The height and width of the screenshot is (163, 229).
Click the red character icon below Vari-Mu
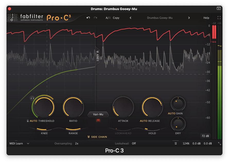98,121
